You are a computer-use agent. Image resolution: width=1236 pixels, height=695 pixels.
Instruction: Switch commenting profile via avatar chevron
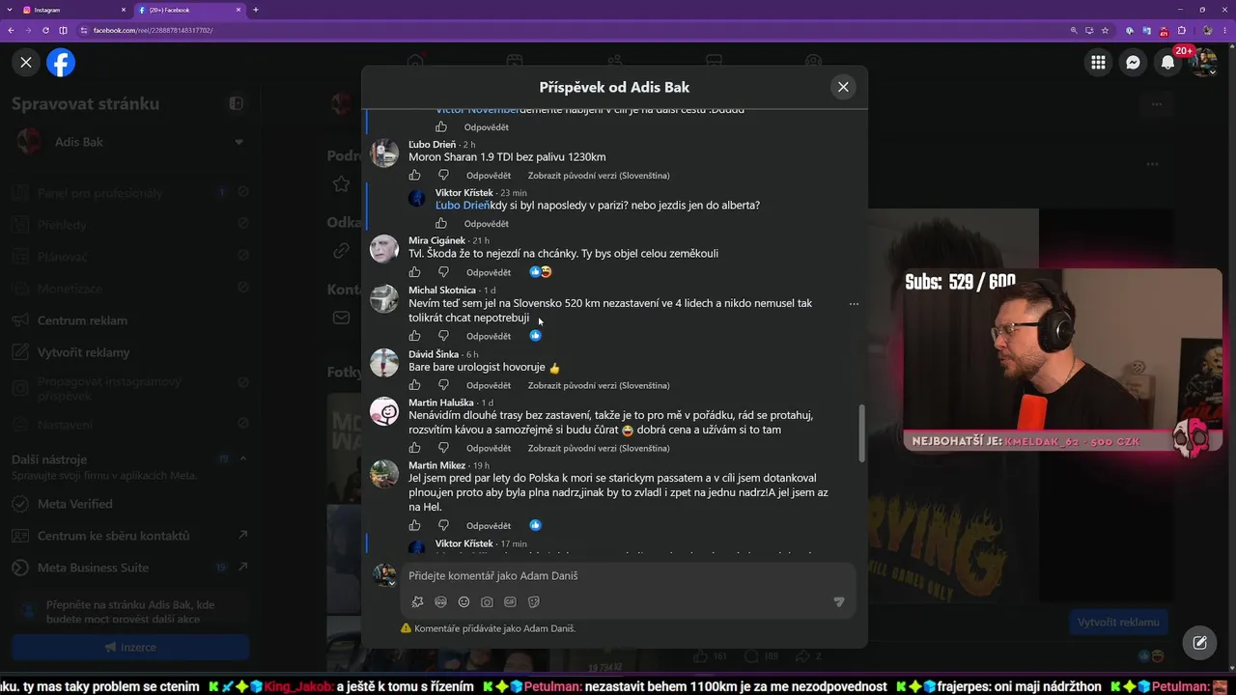pyautogui.click(x=391, y=583)
